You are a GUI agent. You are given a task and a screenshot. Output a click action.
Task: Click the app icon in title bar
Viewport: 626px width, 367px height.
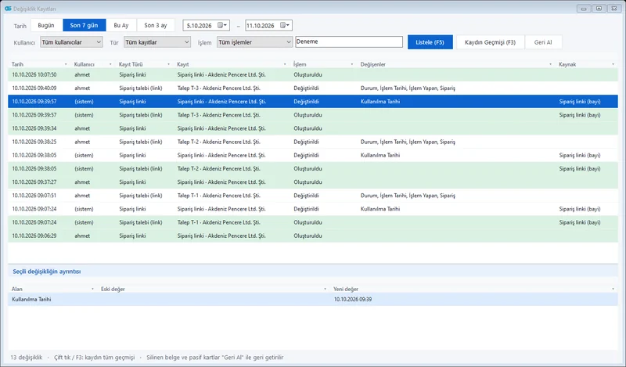tap(8, 9)
